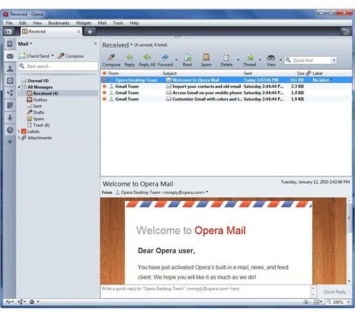Click the Opera Turbo icon in the status bar
Viewport: 355px width, 313px height.
[x=32, y=302]
